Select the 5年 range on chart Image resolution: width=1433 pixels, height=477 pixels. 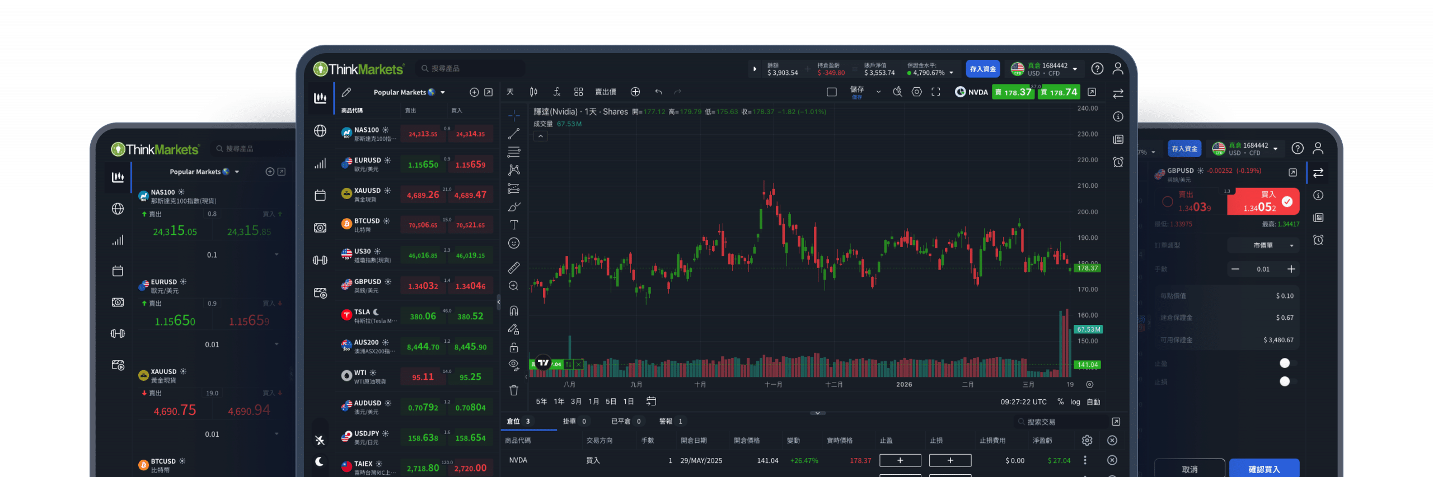click(541, 402)
